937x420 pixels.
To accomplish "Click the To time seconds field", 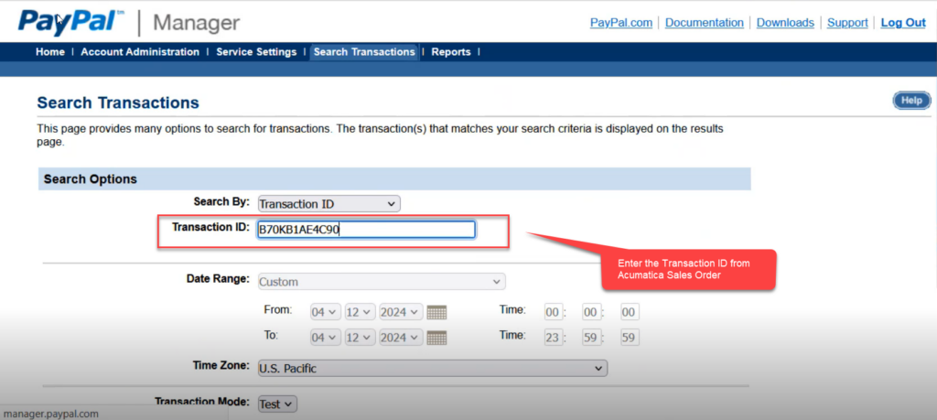I will click(x=630, y=338).
